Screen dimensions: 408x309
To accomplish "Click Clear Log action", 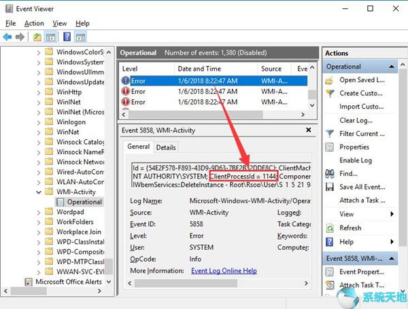I will [356, 120].
